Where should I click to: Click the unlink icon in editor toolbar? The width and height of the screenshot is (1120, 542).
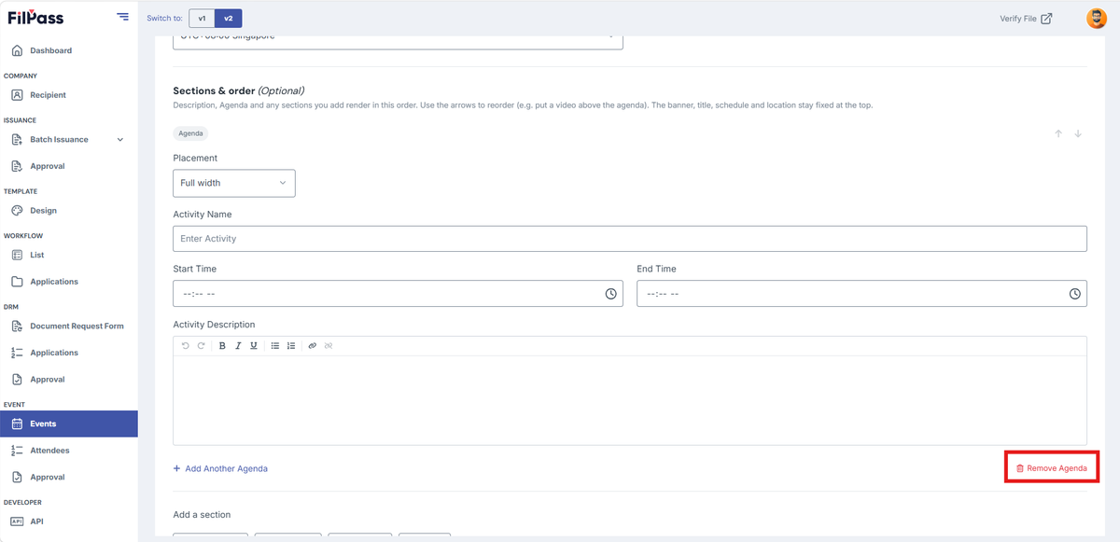(x=329, y=346)
